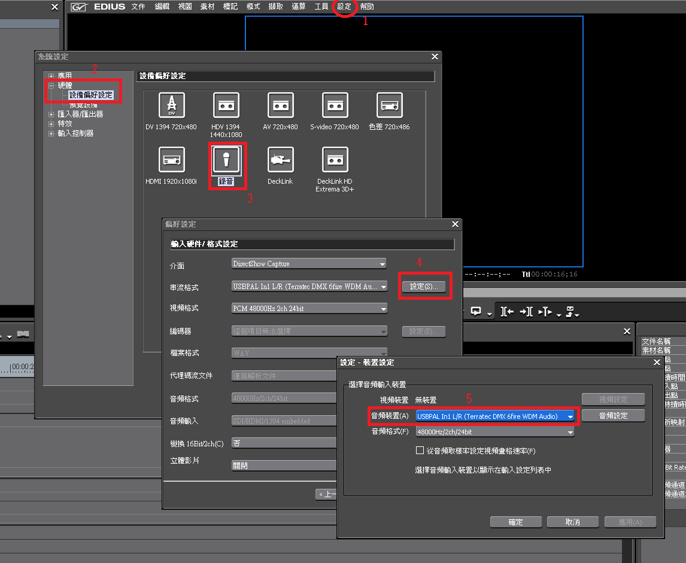
Task: Click the 錄音 microphone preset icon
Action: tap(226, 160)
